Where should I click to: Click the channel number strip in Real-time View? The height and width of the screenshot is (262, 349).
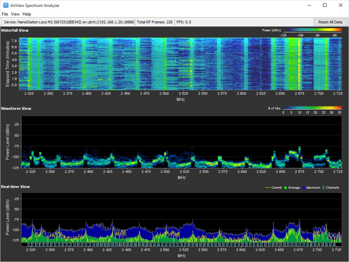(181, 244)
